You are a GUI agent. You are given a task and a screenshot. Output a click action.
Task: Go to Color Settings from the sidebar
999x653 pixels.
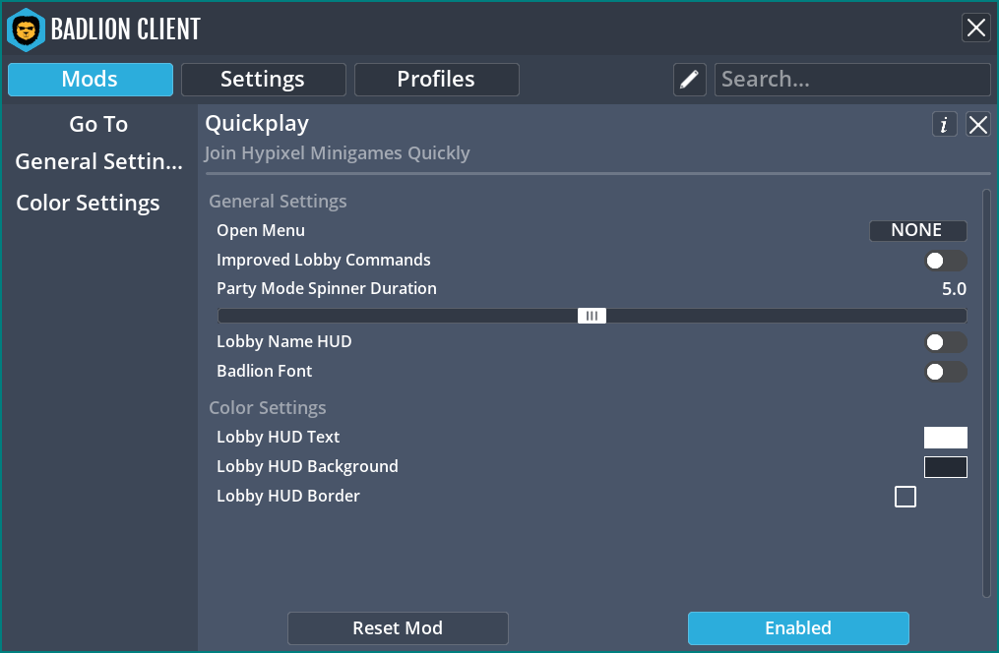pyautogui.click(x=88, y=203)
